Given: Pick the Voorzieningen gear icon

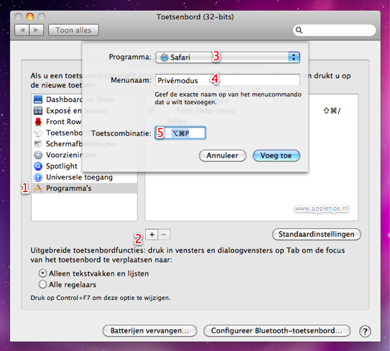Looking at the screenshot, I should 38,155.
